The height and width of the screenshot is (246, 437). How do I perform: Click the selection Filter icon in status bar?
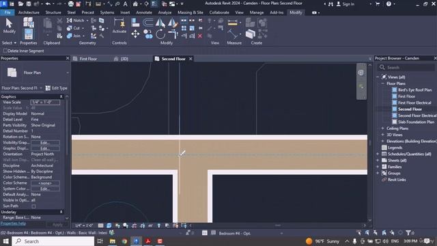click(x=408, y=232)
